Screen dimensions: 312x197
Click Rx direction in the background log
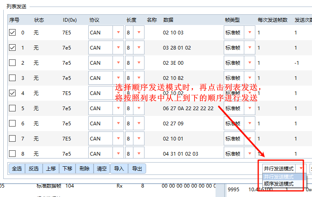[119, 186]
